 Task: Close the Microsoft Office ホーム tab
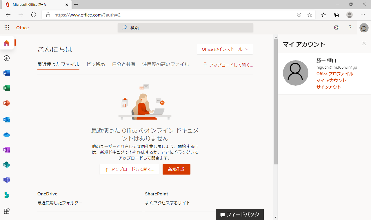(67, 5)
